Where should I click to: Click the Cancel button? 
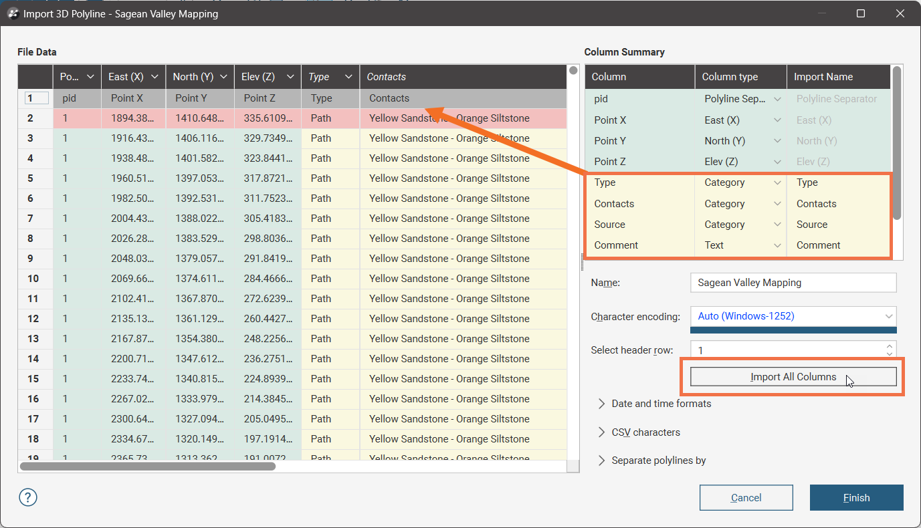coord(746,497)
